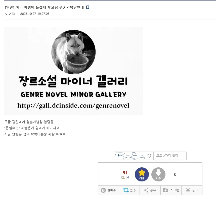Screen dimensions: 216x197
Task: Click the 실베추 button
Action: (108, 190)
